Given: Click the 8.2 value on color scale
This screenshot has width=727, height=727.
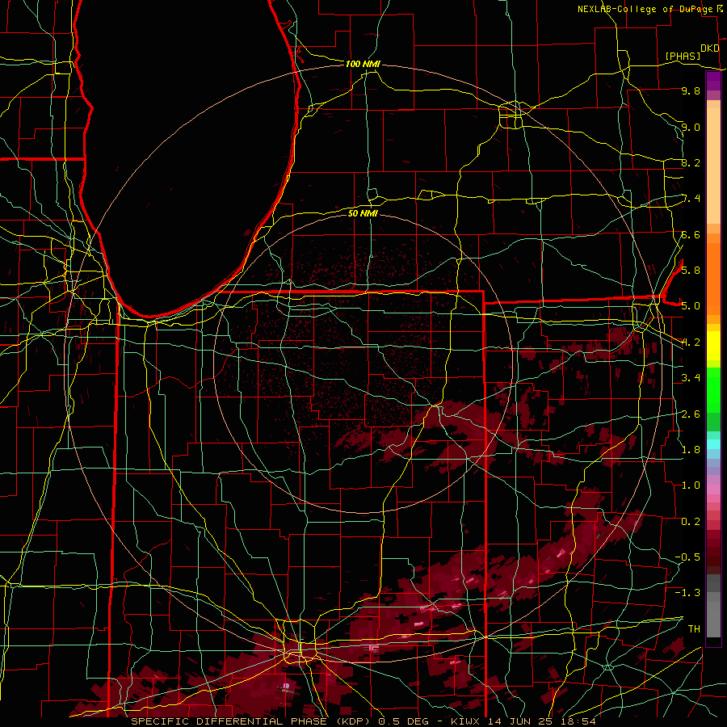Looking at the screenshot, I should (691, 162).
